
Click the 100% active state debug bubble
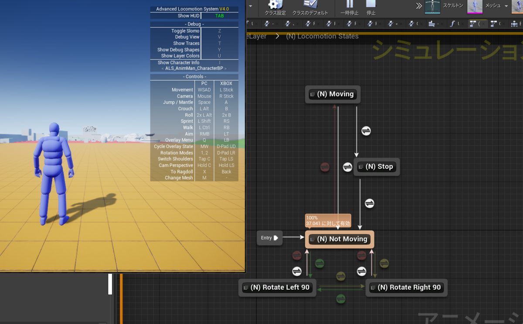click(x=328, y=220)
